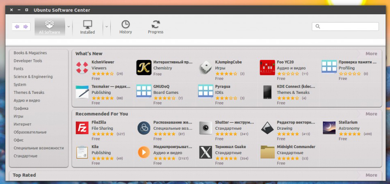Open the Guake terminal X icon
This screenshot has width=390, height=184.
coord(206,152)
